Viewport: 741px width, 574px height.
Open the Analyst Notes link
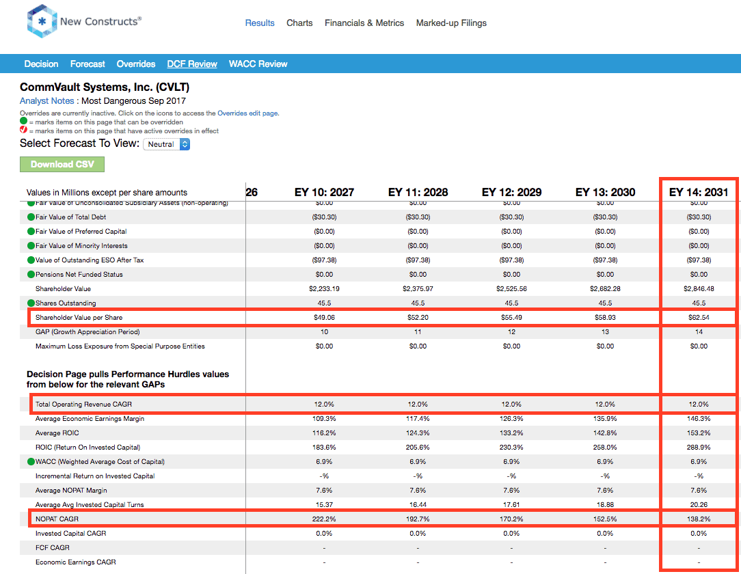click(46, 100)
